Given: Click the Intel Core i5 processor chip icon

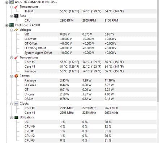Looking at the screenshot, I should (12, 25).
